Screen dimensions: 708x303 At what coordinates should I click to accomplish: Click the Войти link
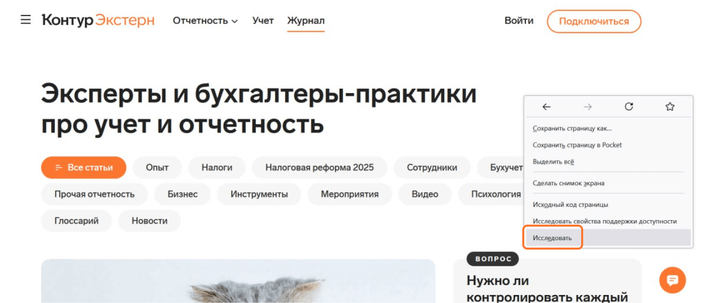519,21
